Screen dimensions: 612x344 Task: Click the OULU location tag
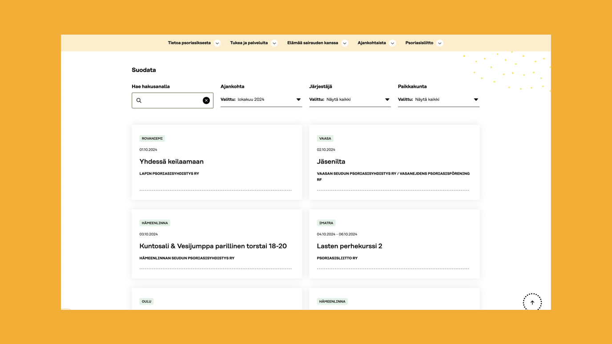(146, 301)
